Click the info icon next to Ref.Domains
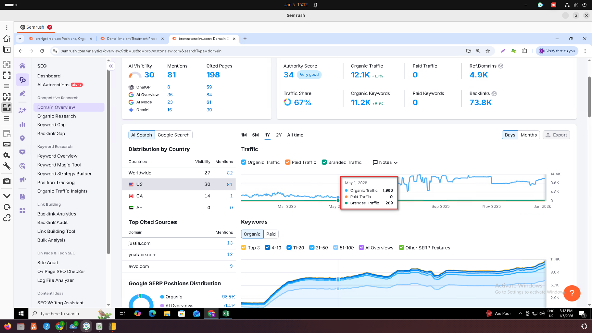592x333 pixels. pyautogui.click(x=501, y=66)
